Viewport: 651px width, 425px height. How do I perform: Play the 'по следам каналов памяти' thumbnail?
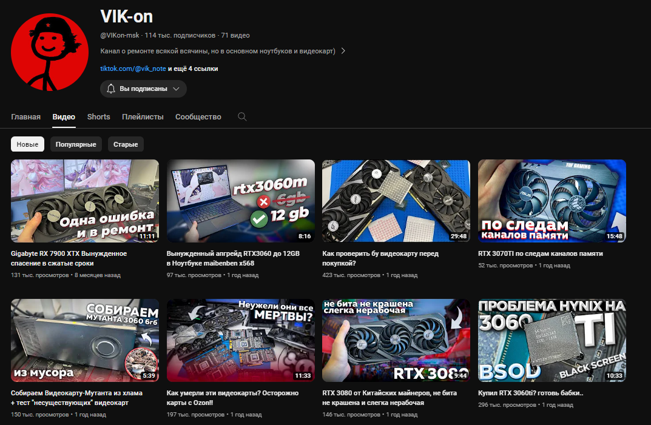pos(551,201)
